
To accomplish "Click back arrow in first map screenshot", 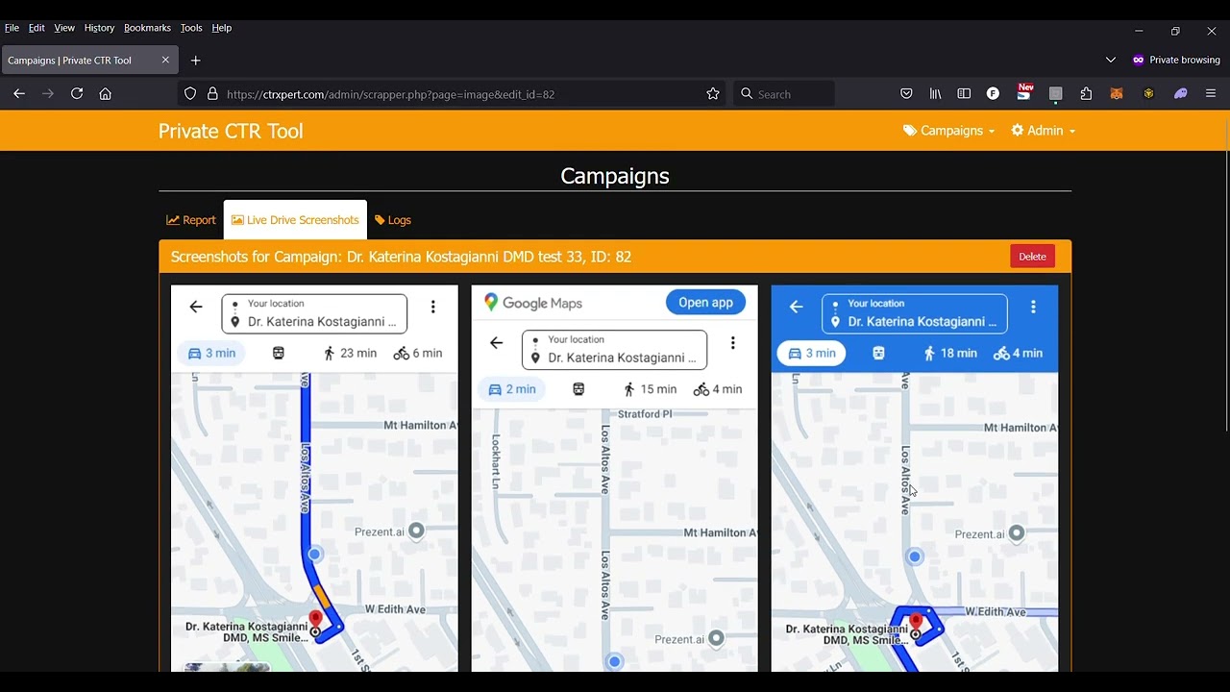I will tap(196, 307).
